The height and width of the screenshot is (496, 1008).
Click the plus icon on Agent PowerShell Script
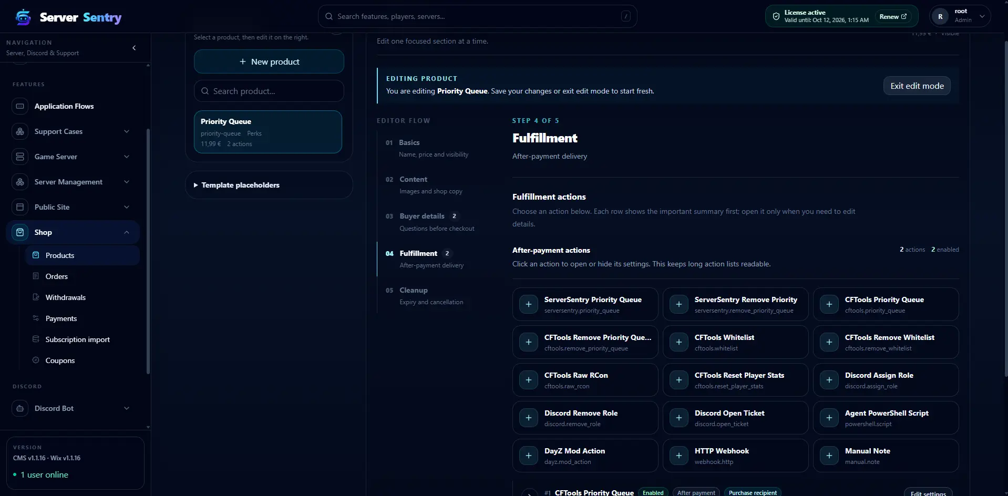[x=829, y=418]
